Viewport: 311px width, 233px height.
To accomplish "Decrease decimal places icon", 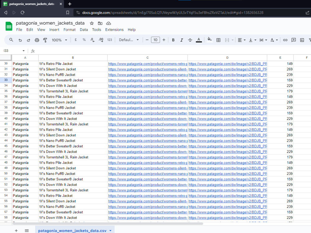I will [92, 40].
